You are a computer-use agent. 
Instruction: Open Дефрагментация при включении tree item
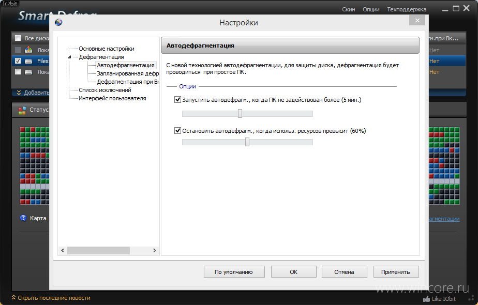[128, 82]
